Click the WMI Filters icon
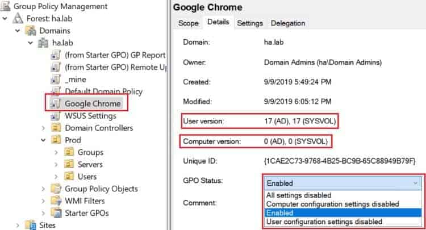Image resolution: width=426 pixels, height=230 pixels. 56,200
